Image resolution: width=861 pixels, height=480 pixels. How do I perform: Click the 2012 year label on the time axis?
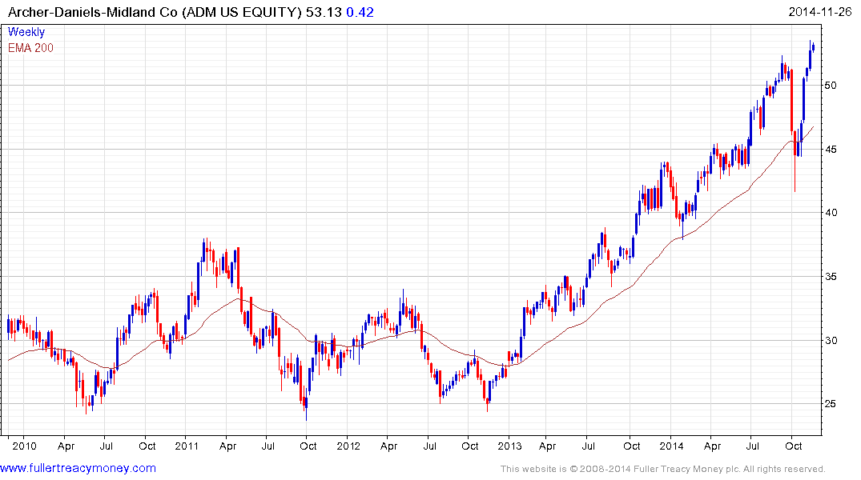coord(348,446)
